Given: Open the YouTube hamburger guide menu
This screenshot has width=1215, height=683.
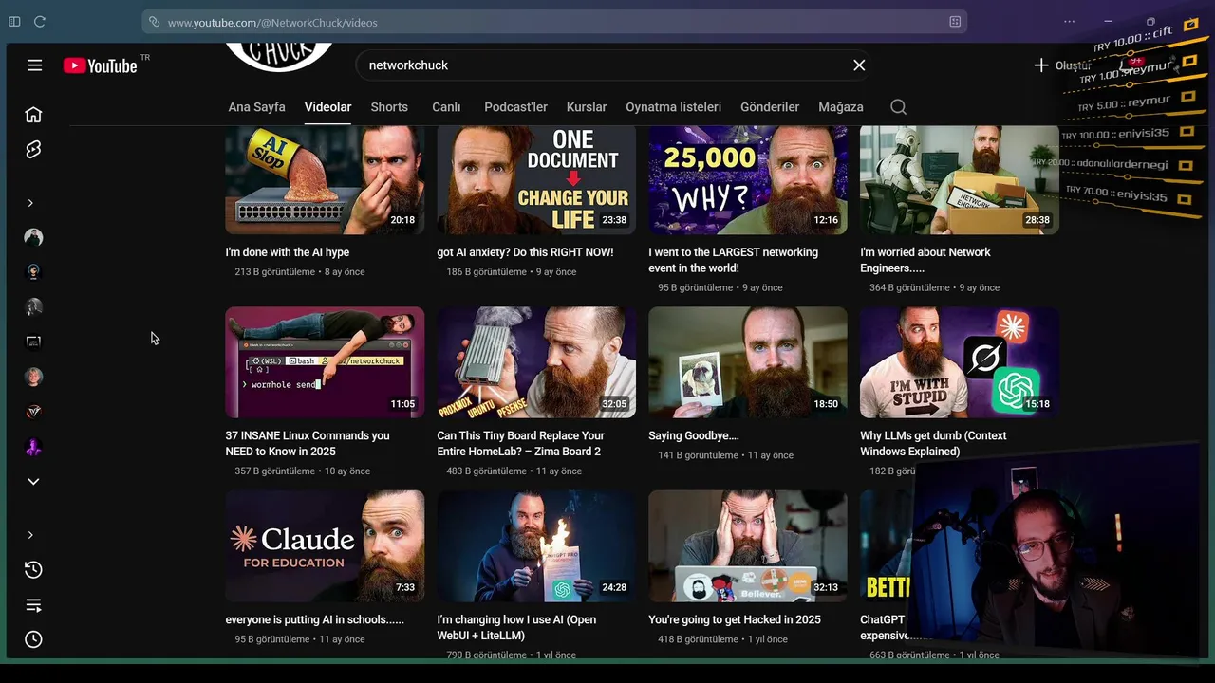Looking at the screenshot, I should (34, 65).
